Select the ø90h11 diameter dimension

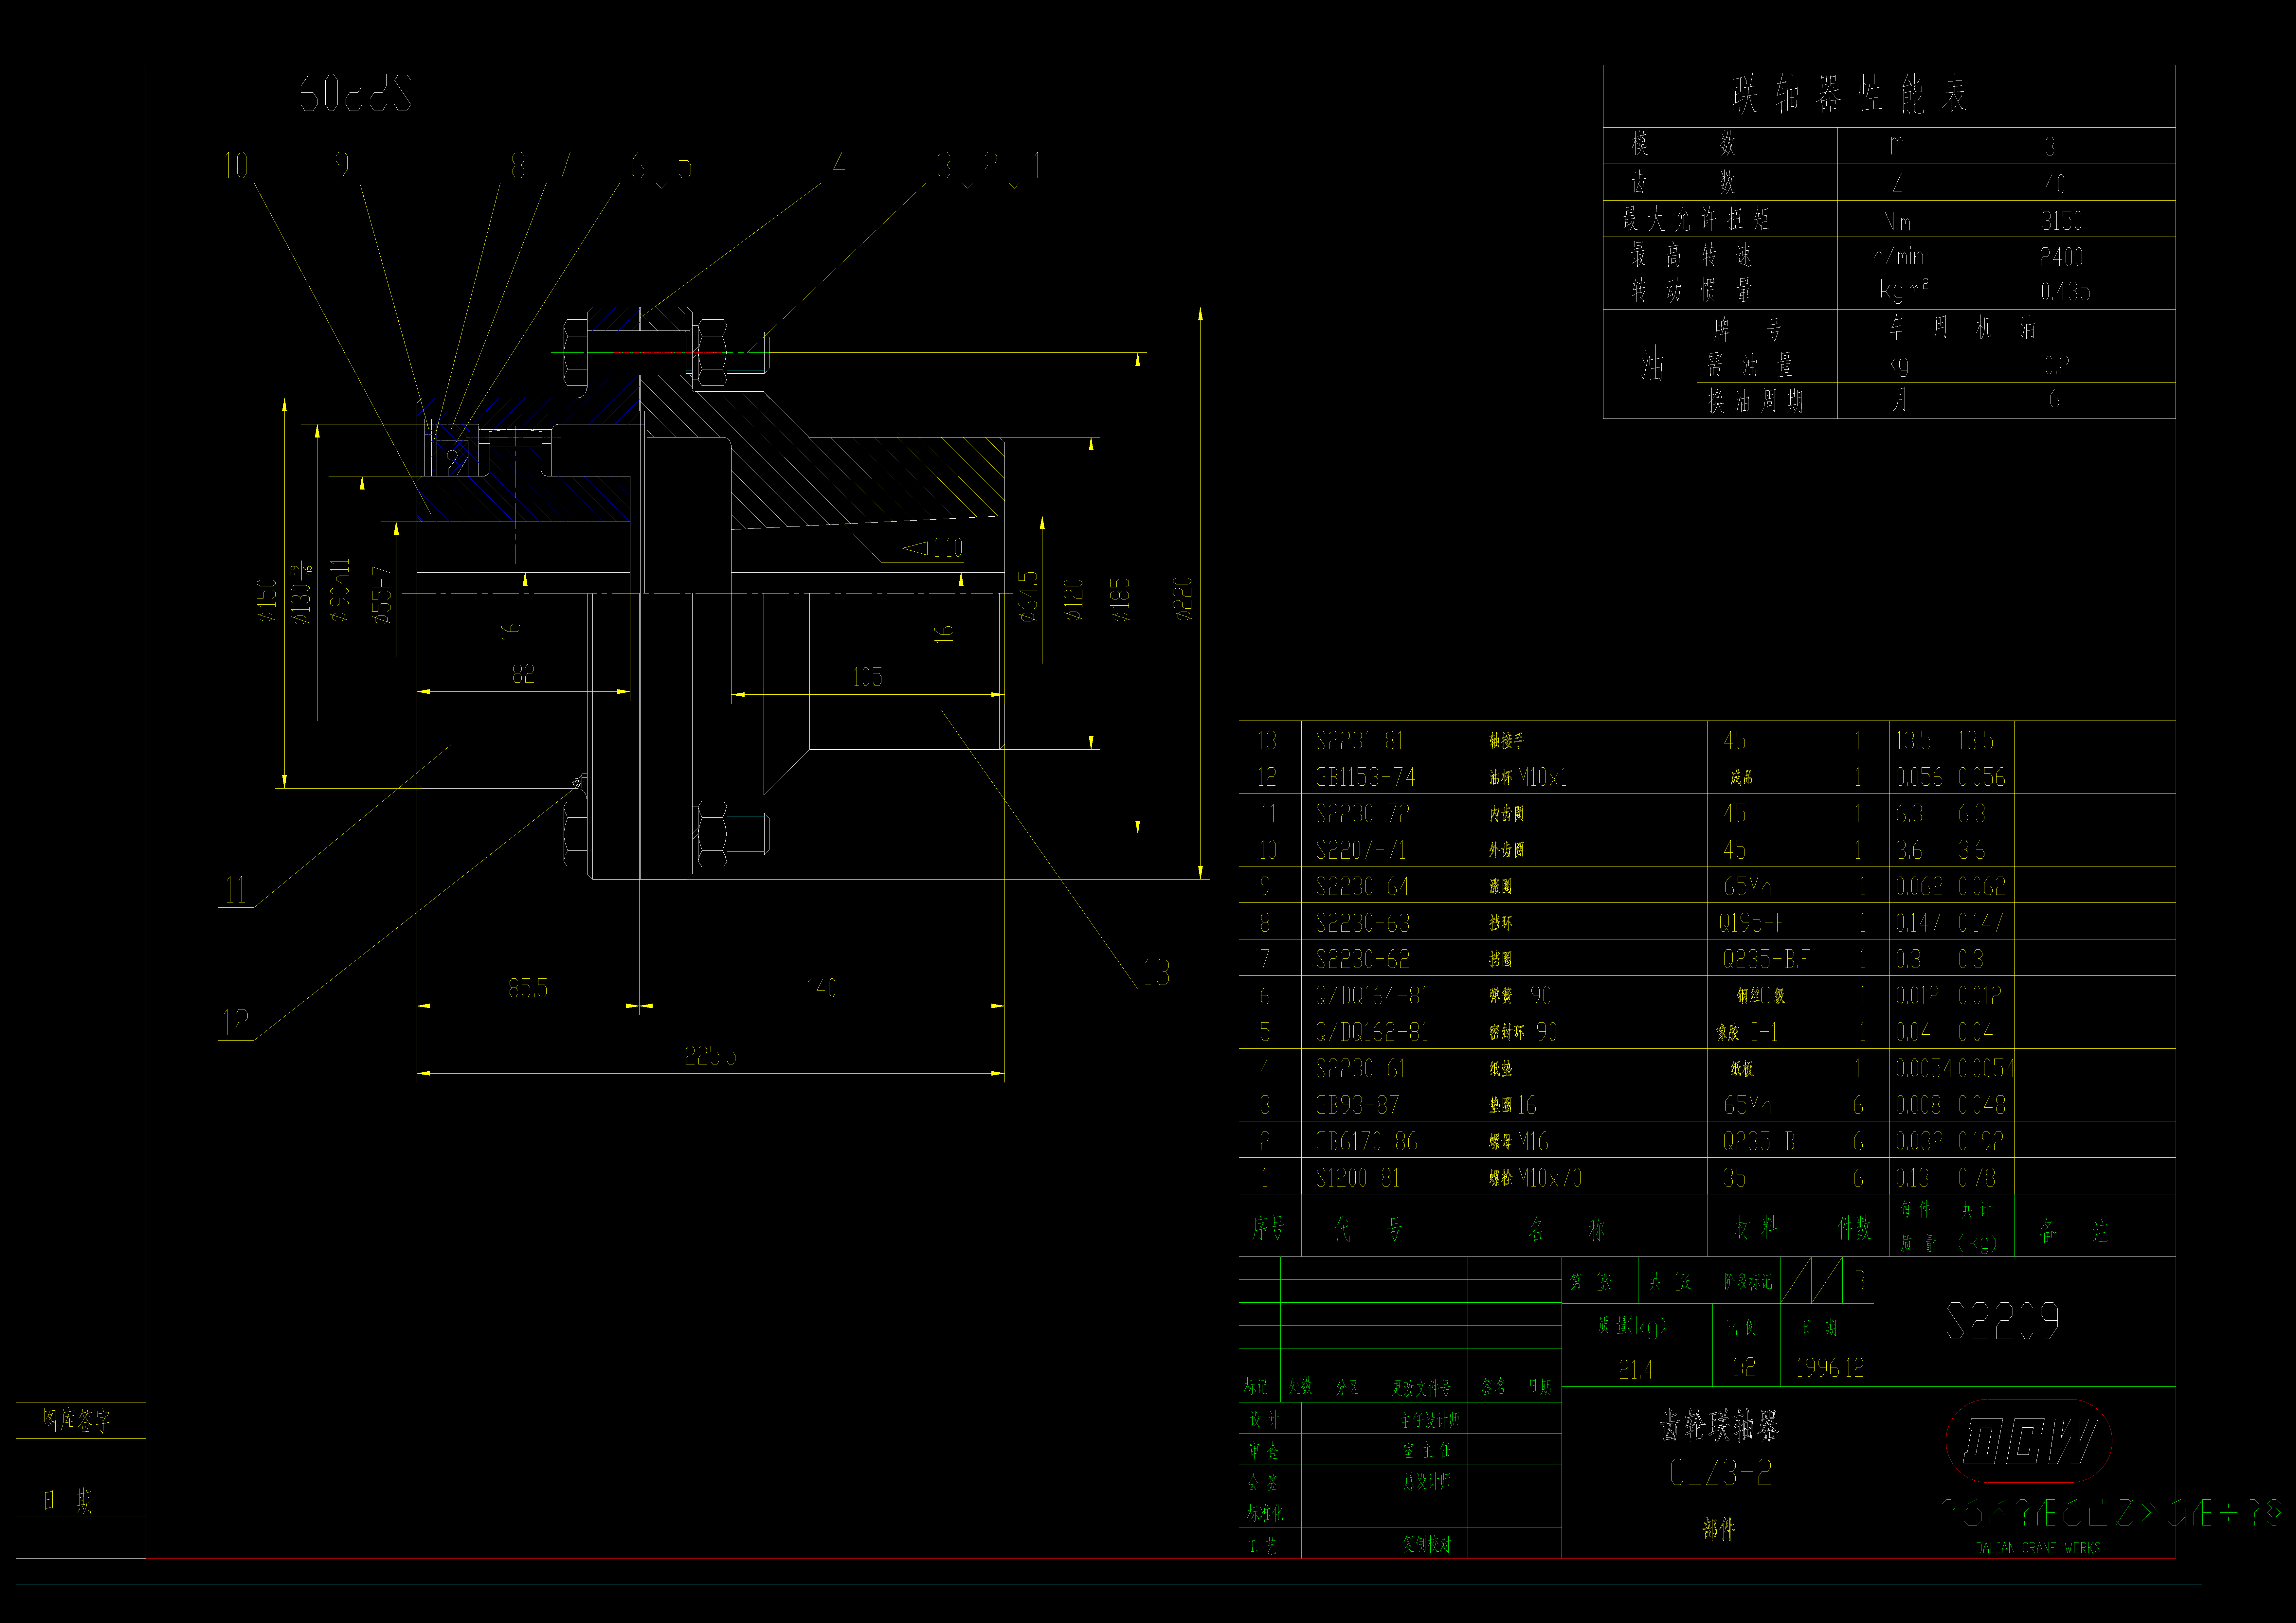tap(340, 590)
